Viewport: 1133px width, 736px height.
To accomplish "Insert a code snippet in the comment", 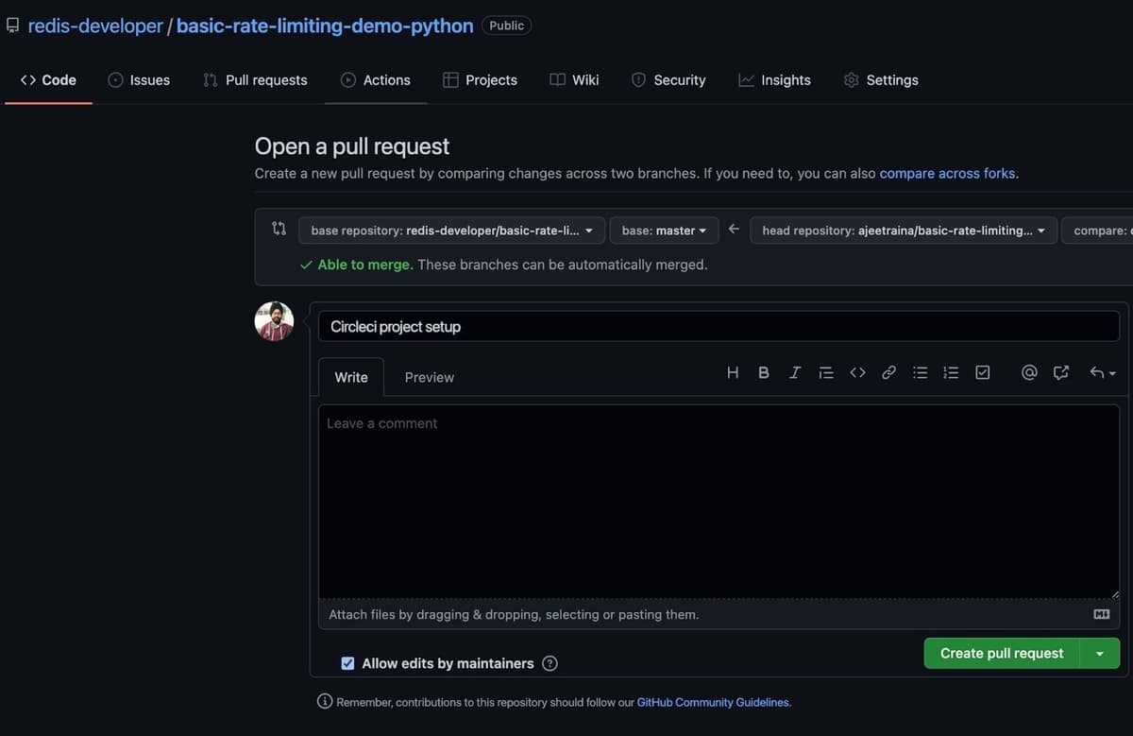I will click(x=857, y=372).
